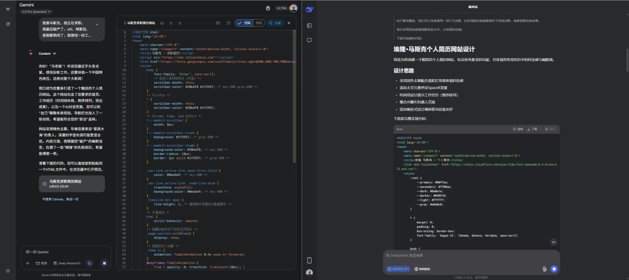Stop Gemini response generation
Image resolution: width=629 pixels, height=280 pixels.
point(104,263)
